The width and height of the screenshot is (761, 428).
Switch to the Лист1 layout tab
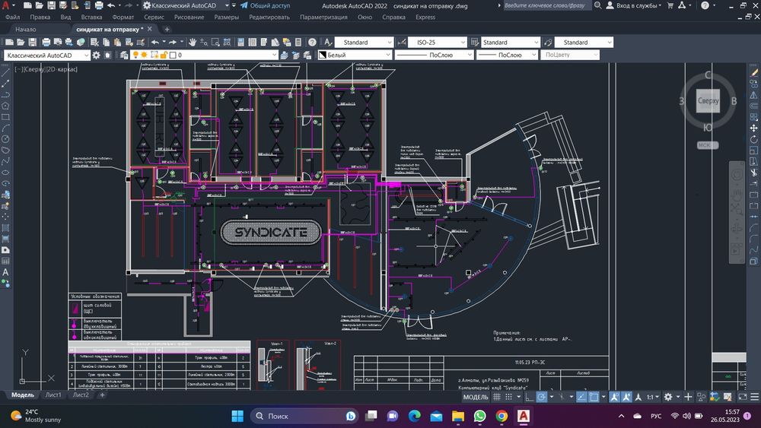pyautogui.click(x=53, y=395)
